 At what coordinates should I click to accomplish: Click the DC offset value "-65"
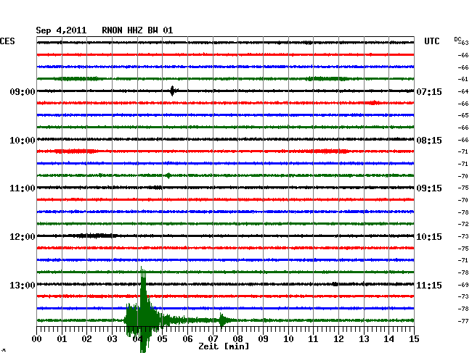(x=463, y=115)
